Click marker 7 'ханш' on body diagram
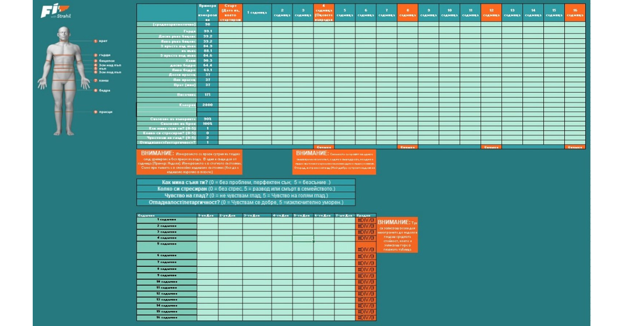Image resolution: width=624 pixels, height=326 pixels. 101,80
